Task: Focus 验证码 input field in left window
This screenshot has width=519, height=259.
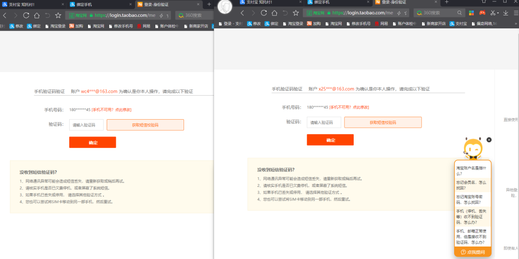Action: (x=86, y=125)
